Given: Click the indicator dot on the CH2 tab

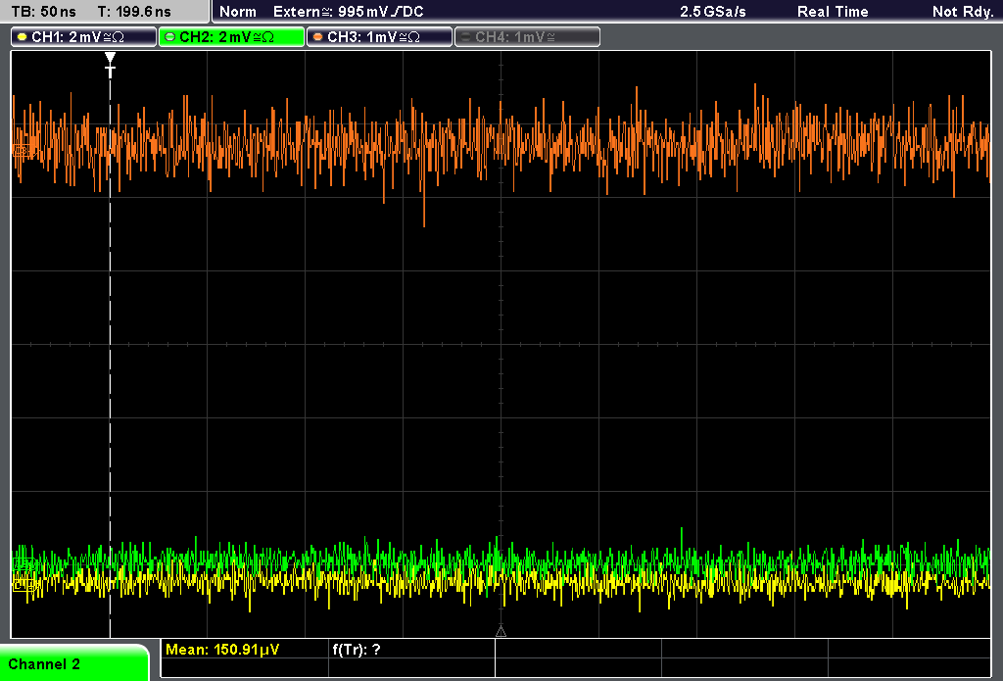Looking at the screenshot, I should pyautogui.click(x=170, y=37).
